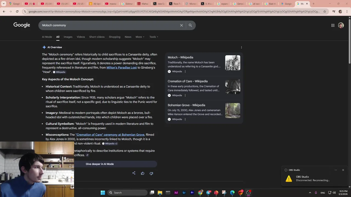Open AI Overview options menu
Screen dimensions: 351x197
click(241, 47)
